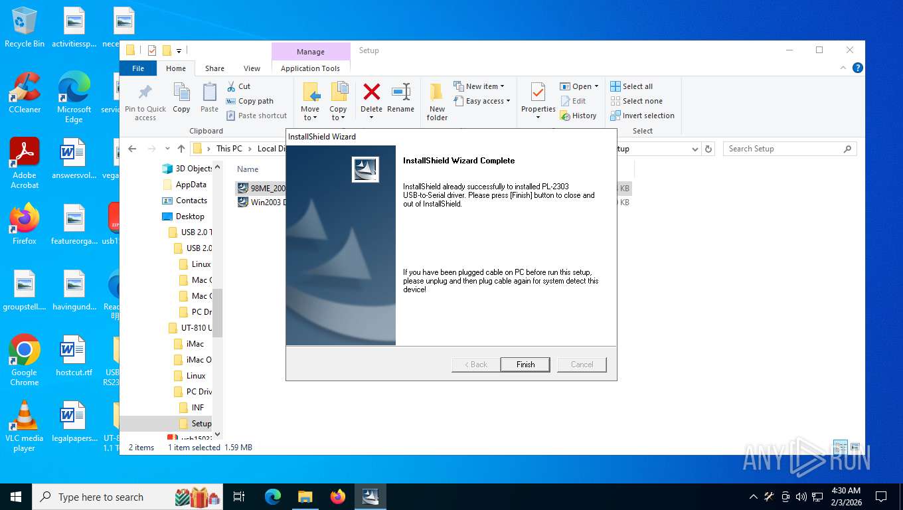This screenshot has height=510, width=903.
Task: Refresh the folder view
Action: pyautogui.click(x=708, y=149)
